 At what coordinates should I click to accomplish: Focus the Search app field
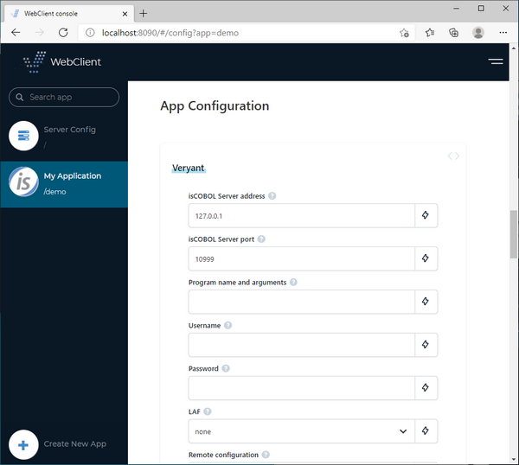point(64,97)
